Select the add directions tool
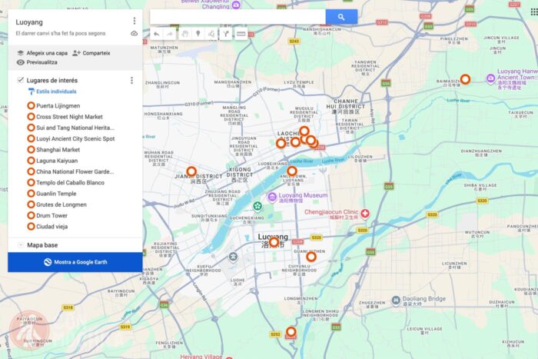Image resolution: width=538 pixels, height=359 pixels. click(226, 34)
